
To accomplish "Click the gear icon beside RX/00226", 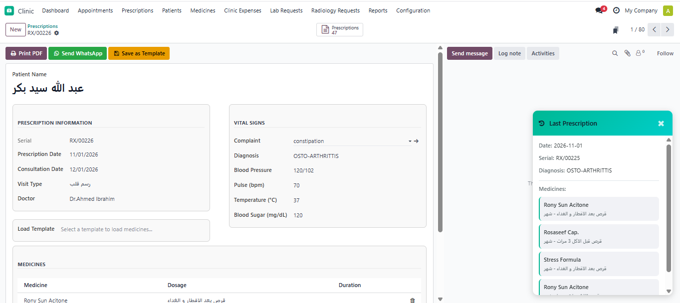I will point(56,33).
